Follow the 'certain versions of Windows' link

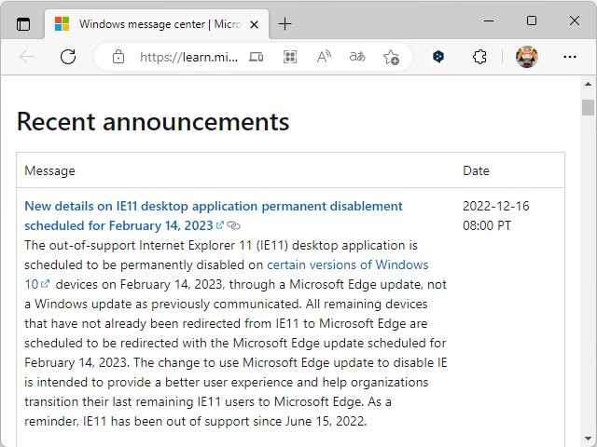pos(347,264)
